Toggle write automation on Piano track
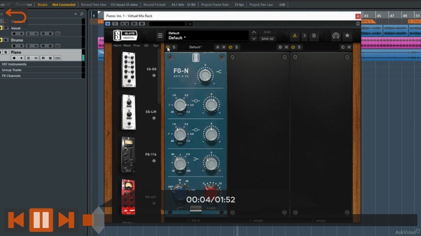Viewport: 421px width, 236px height. (50, 58)
